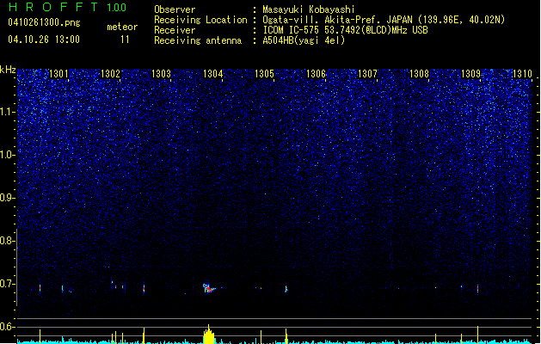
Task: Click the Observer field label
Action: pyautogui.click(x=175, y=9)
